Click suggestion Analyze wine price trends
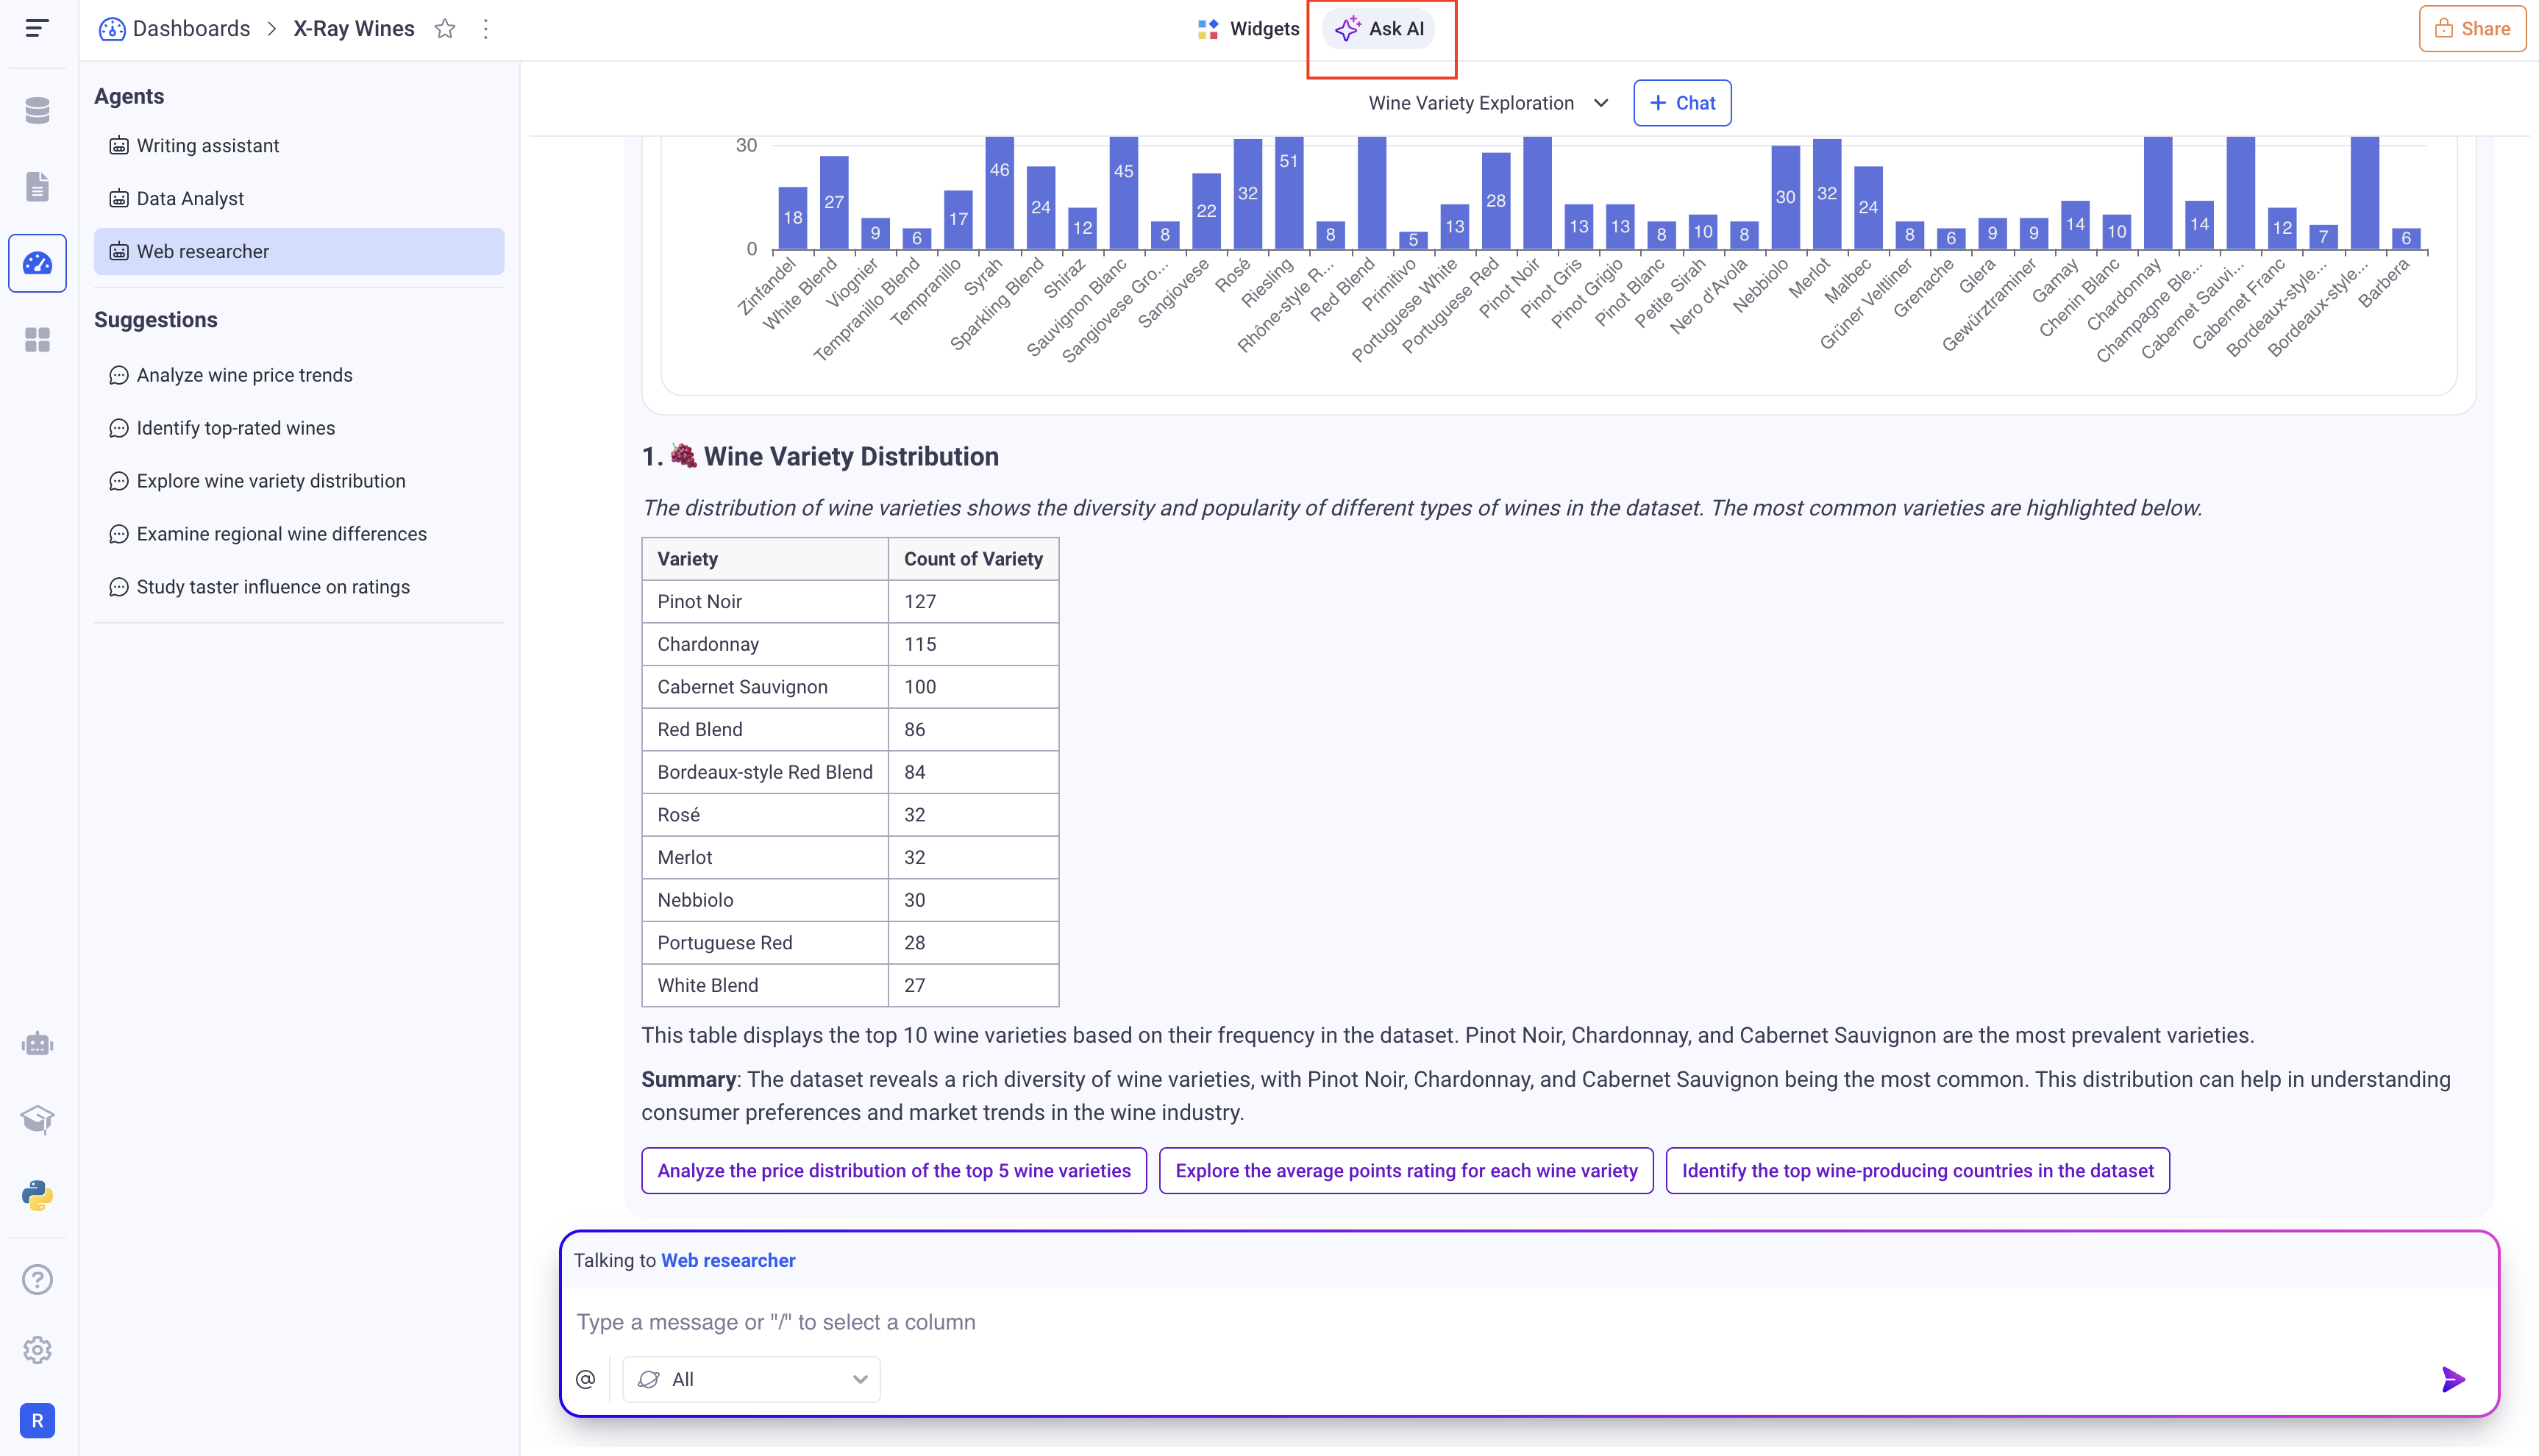The width and height of the screenshot is (2539, 1456). pyautogui.click(x=244, y=375)
